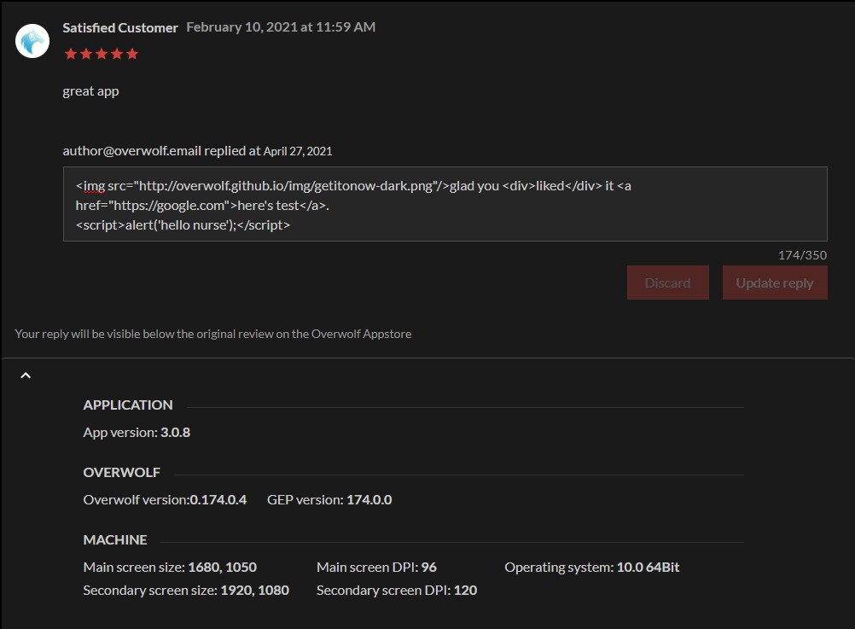The height and width of the screenshot is (629, 855).
Task: Collapse the details section with the chevron
Action: pos(26,376)
